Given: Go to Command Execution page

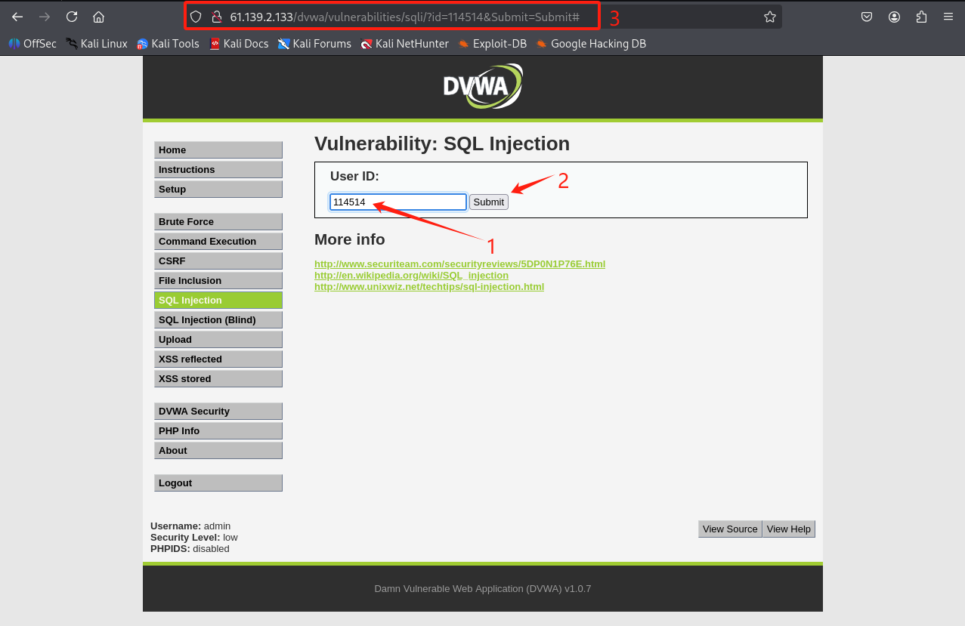Looking at the screenshot, I should click(x=218, y=241).
